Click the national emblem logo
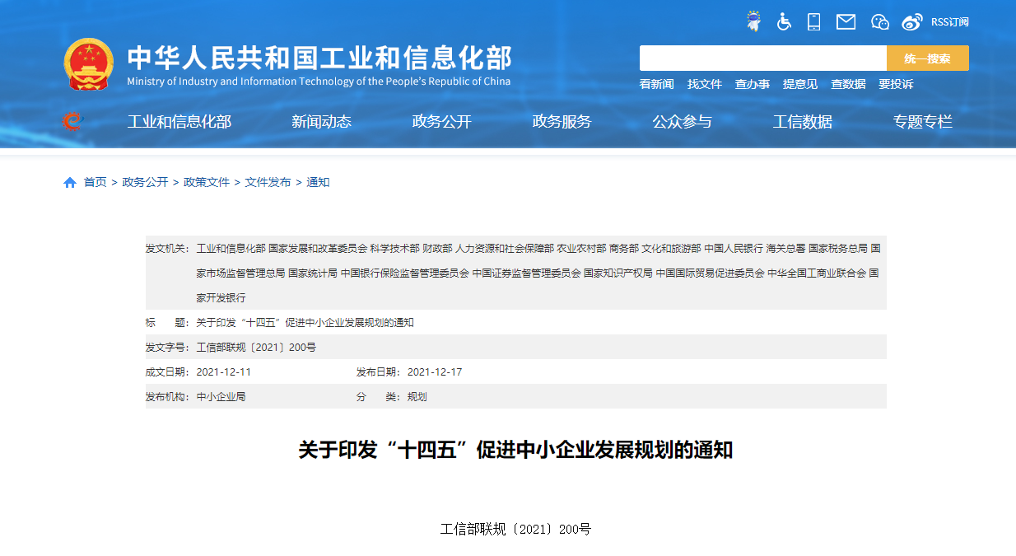 pyautogui.click(x=89, y=64)
